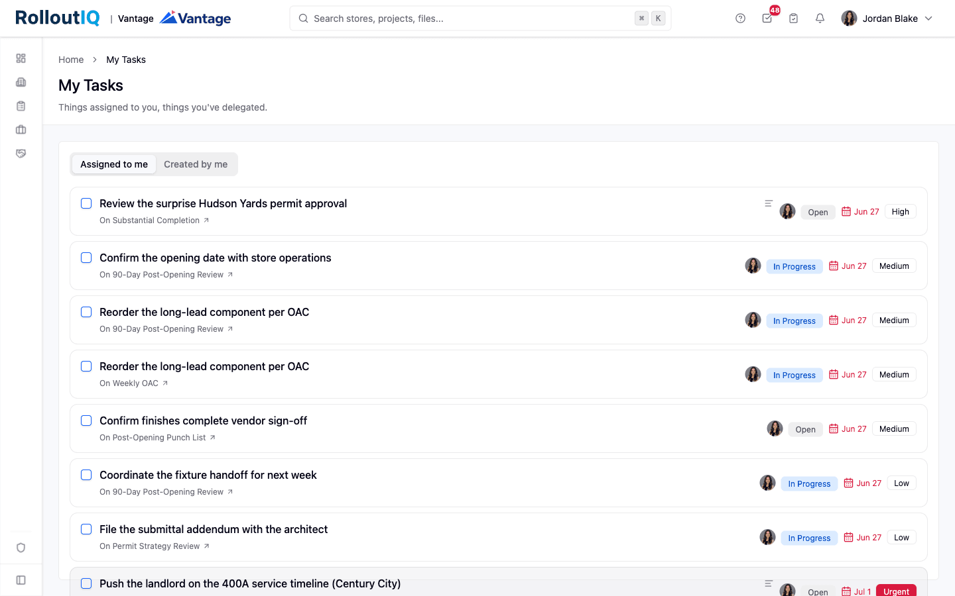Open the dashboard grid icon in sidebar

tap(21, 58)
